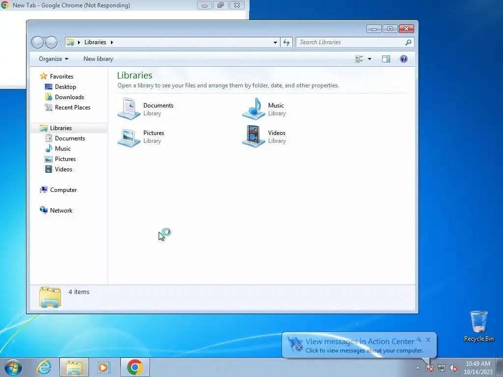The image size is (503, 377).
Task: Open Documents in navigation pane
Action: (70, 138)
